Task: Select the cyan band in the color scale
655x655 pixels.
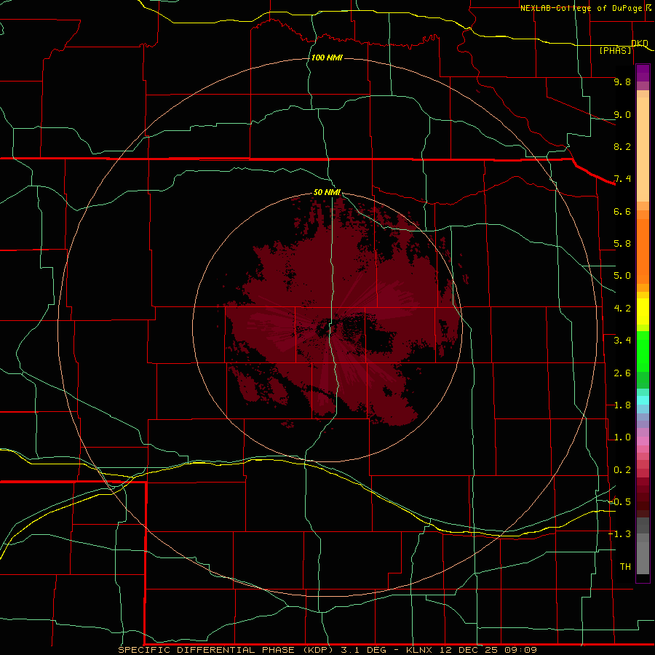Action: [643, 400]
